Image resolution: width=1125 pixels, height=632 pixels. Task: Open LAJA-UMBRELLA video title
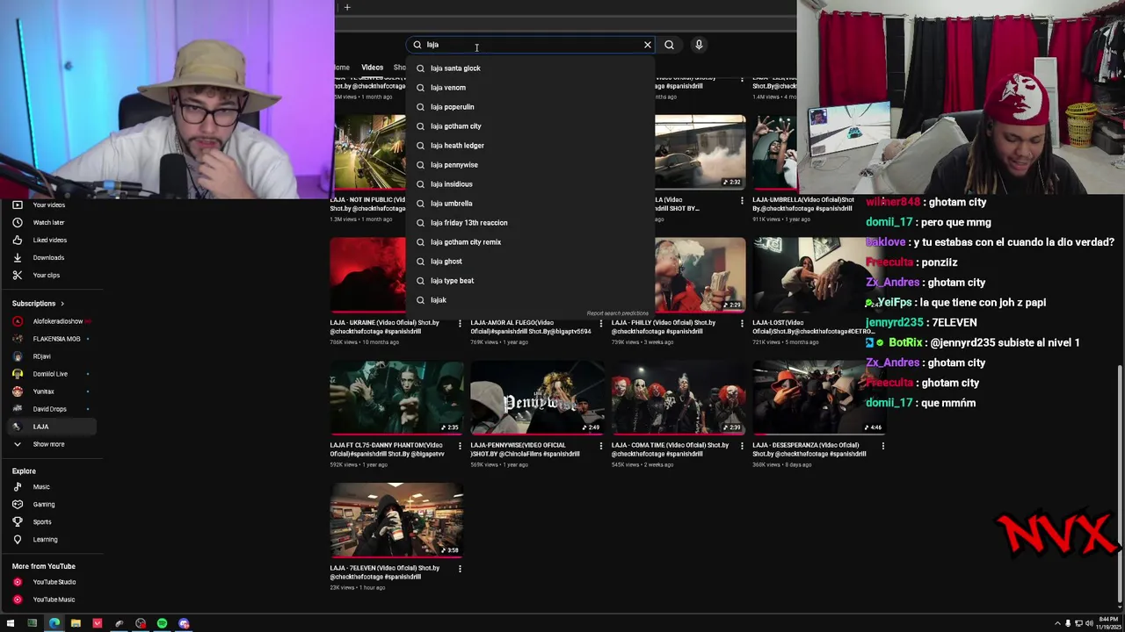pyautogui.click(x=803, y=204)
